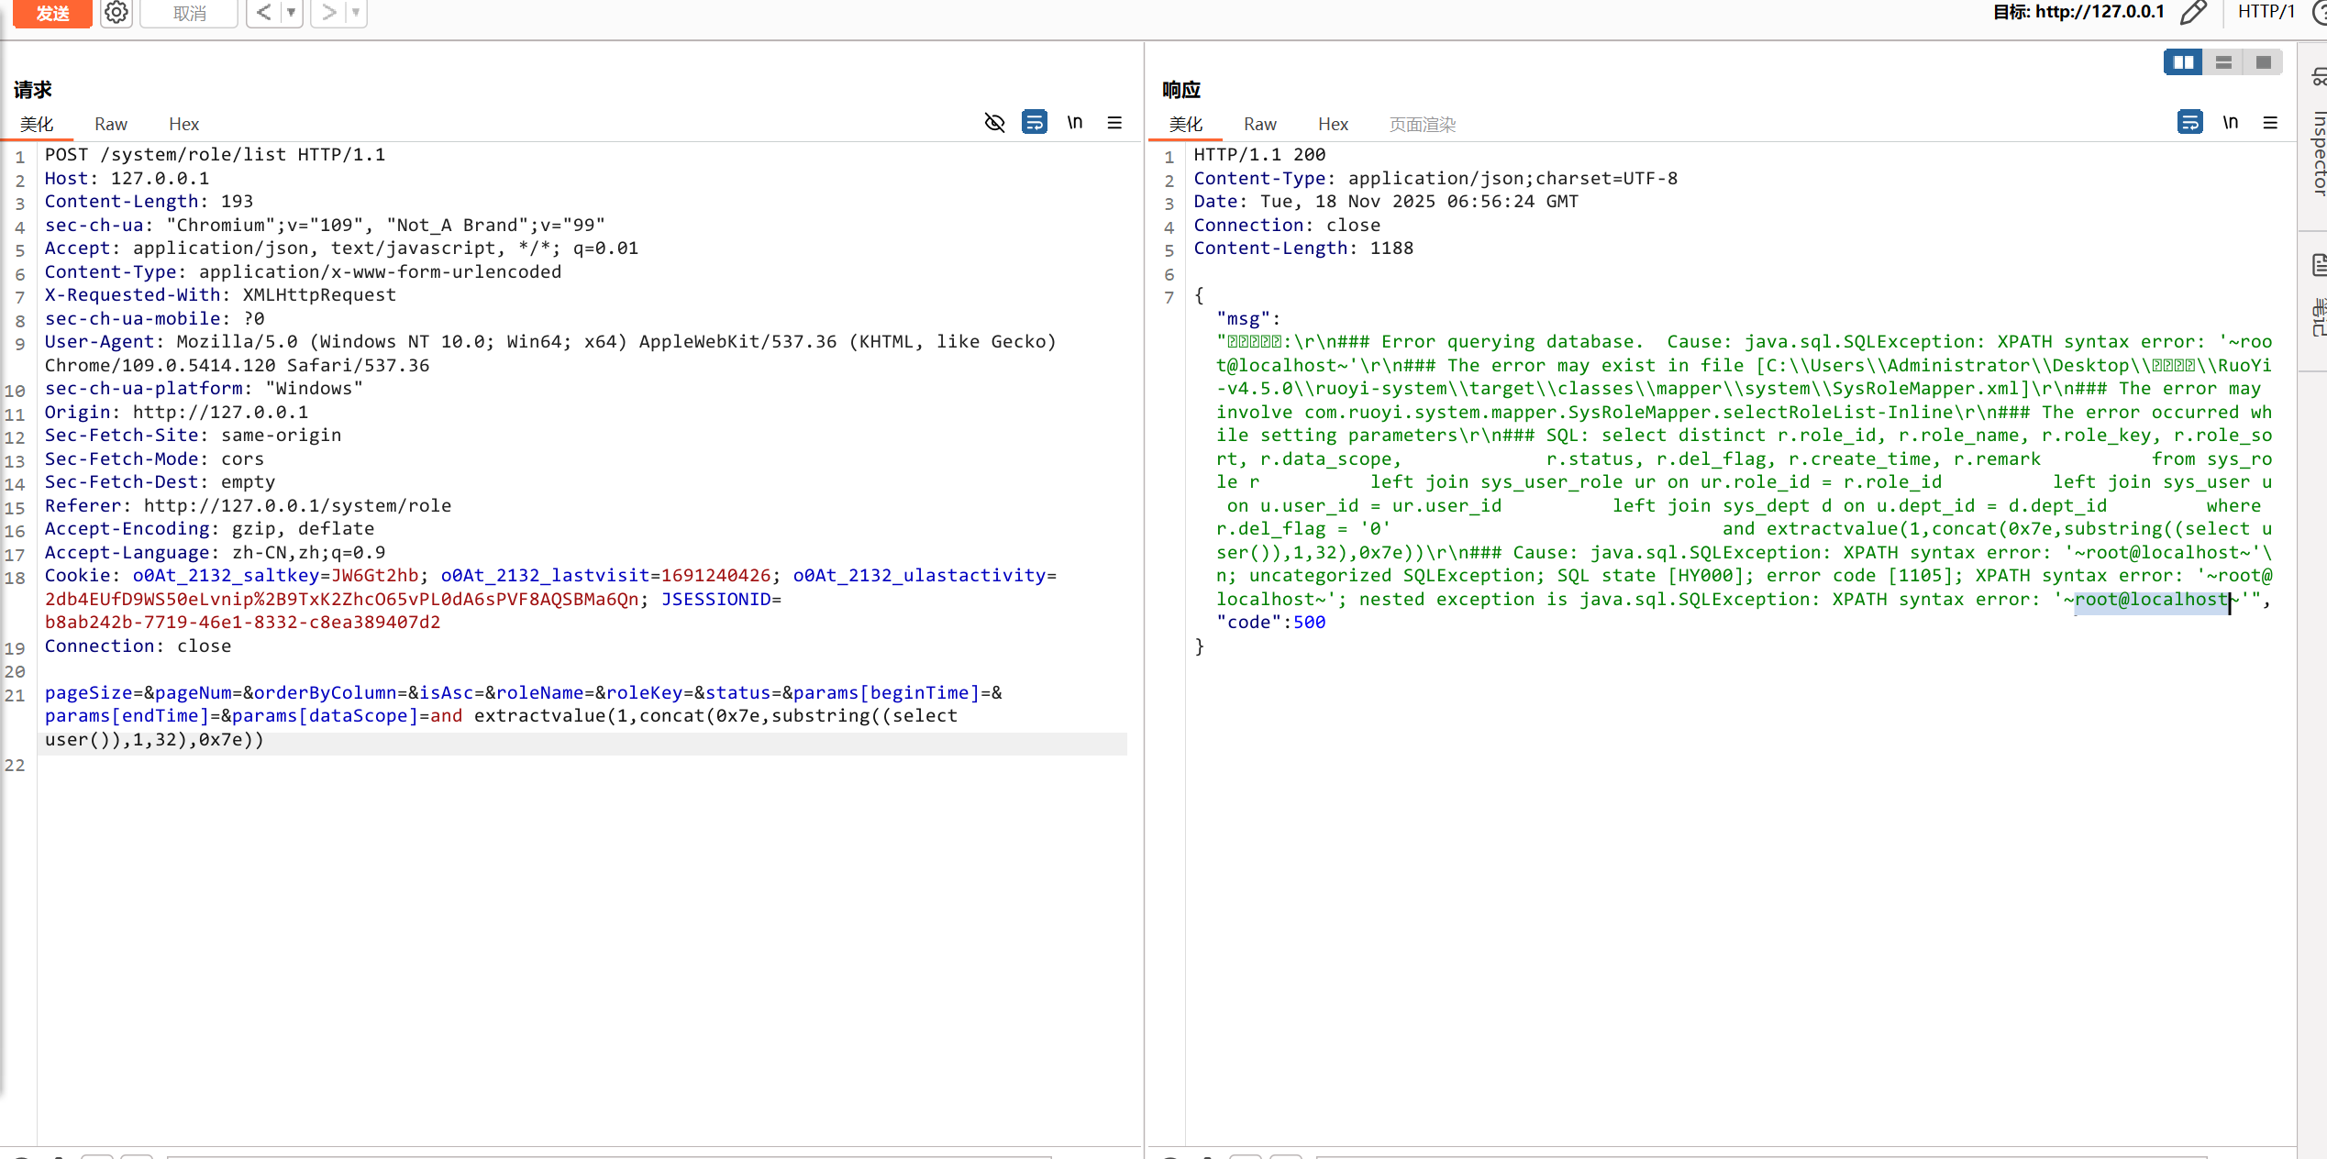
Task: Click the orange 发送 send button
Action: pos(52,13)
